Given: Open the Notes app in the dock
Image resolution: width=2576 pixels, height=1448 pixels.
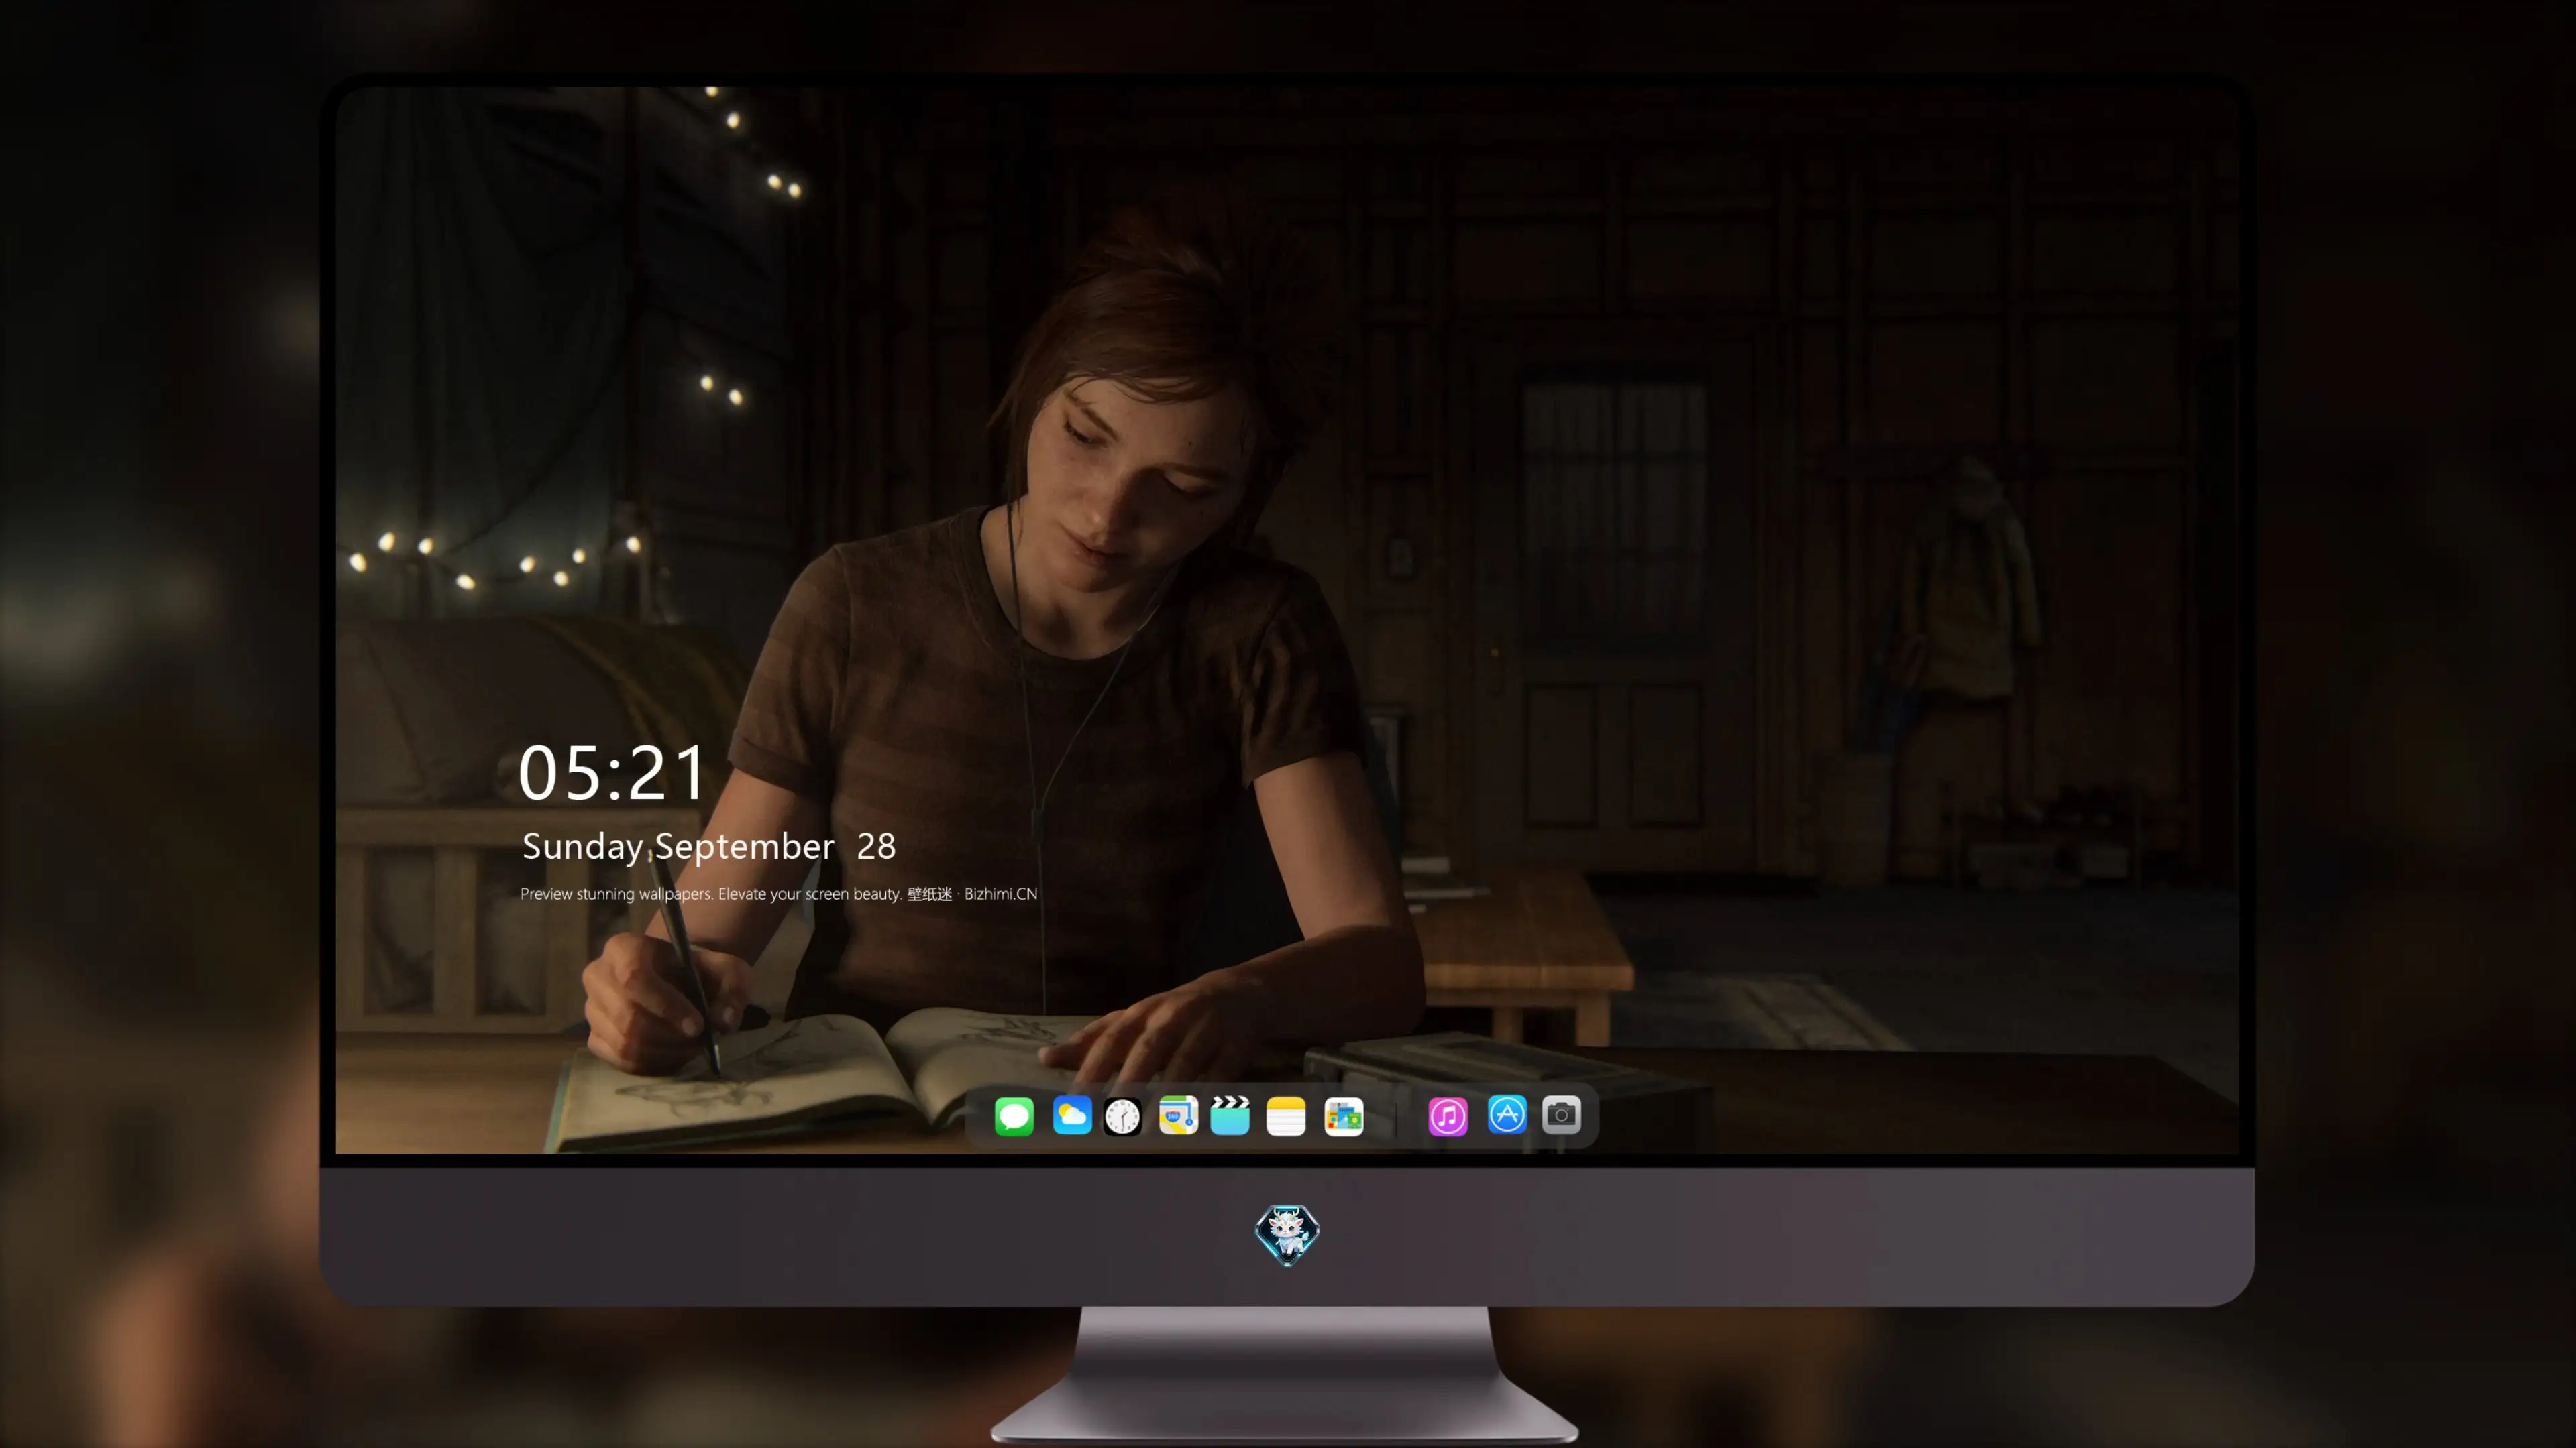Looking at the screenshot, I should click(1286, 1115).
